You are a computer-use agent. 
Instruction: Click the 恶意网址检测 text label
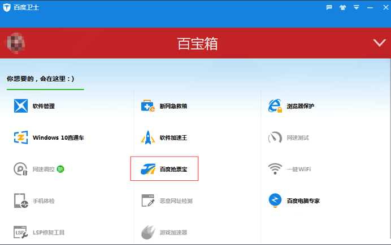click(x=176, y=201)
